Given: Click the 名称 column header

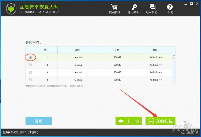Looking at the screenshot, I should pos(77,50).
